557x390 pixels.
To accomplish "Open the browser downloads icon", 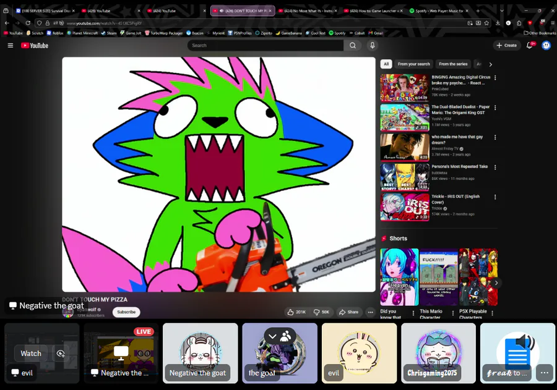I will (x=498, y=23).
